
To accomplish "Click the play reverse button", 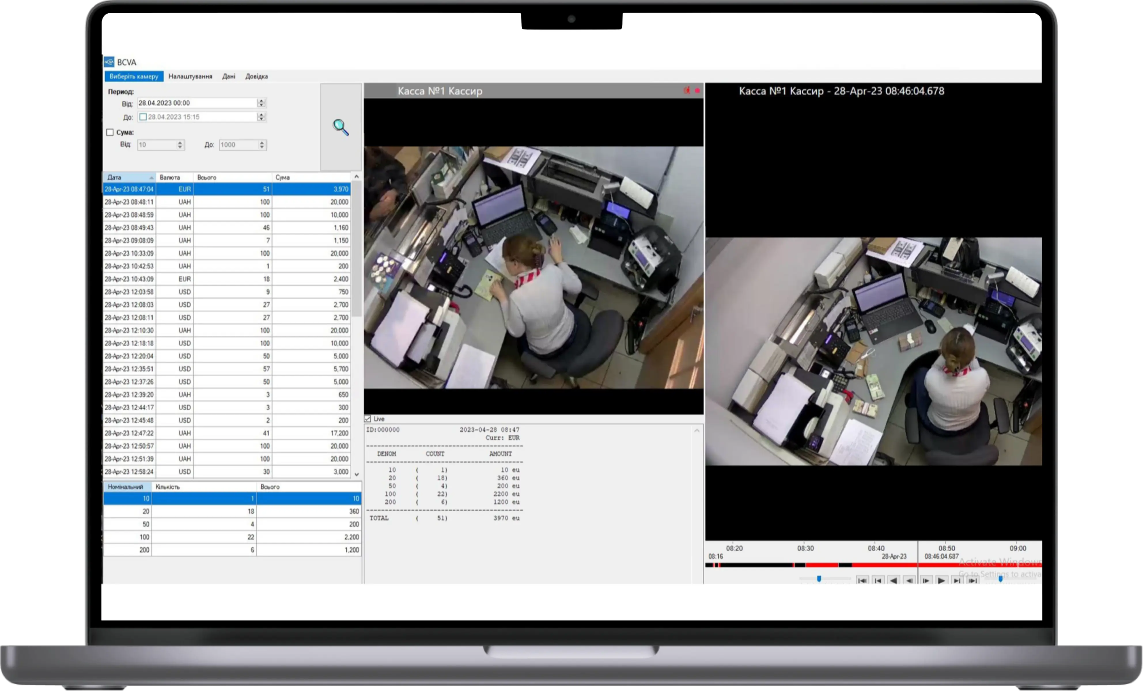I will coord(894,580).
